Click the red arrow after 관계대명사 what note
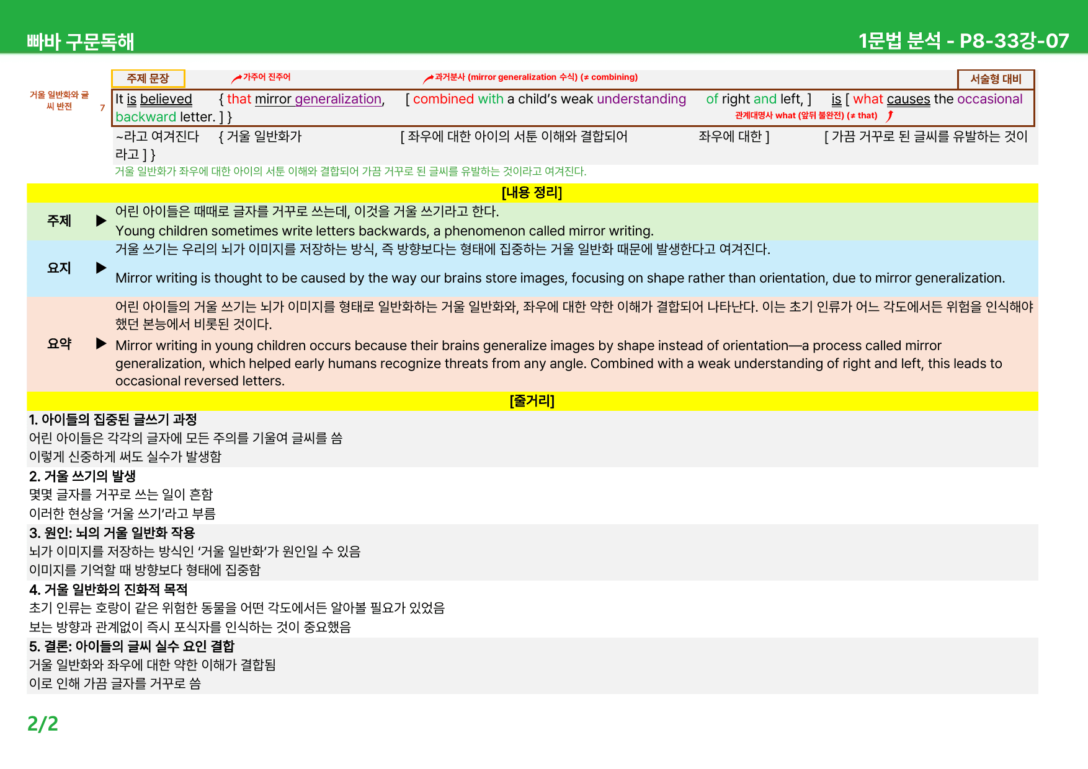This screenshot has width=1088, height=769. (890, 115)
